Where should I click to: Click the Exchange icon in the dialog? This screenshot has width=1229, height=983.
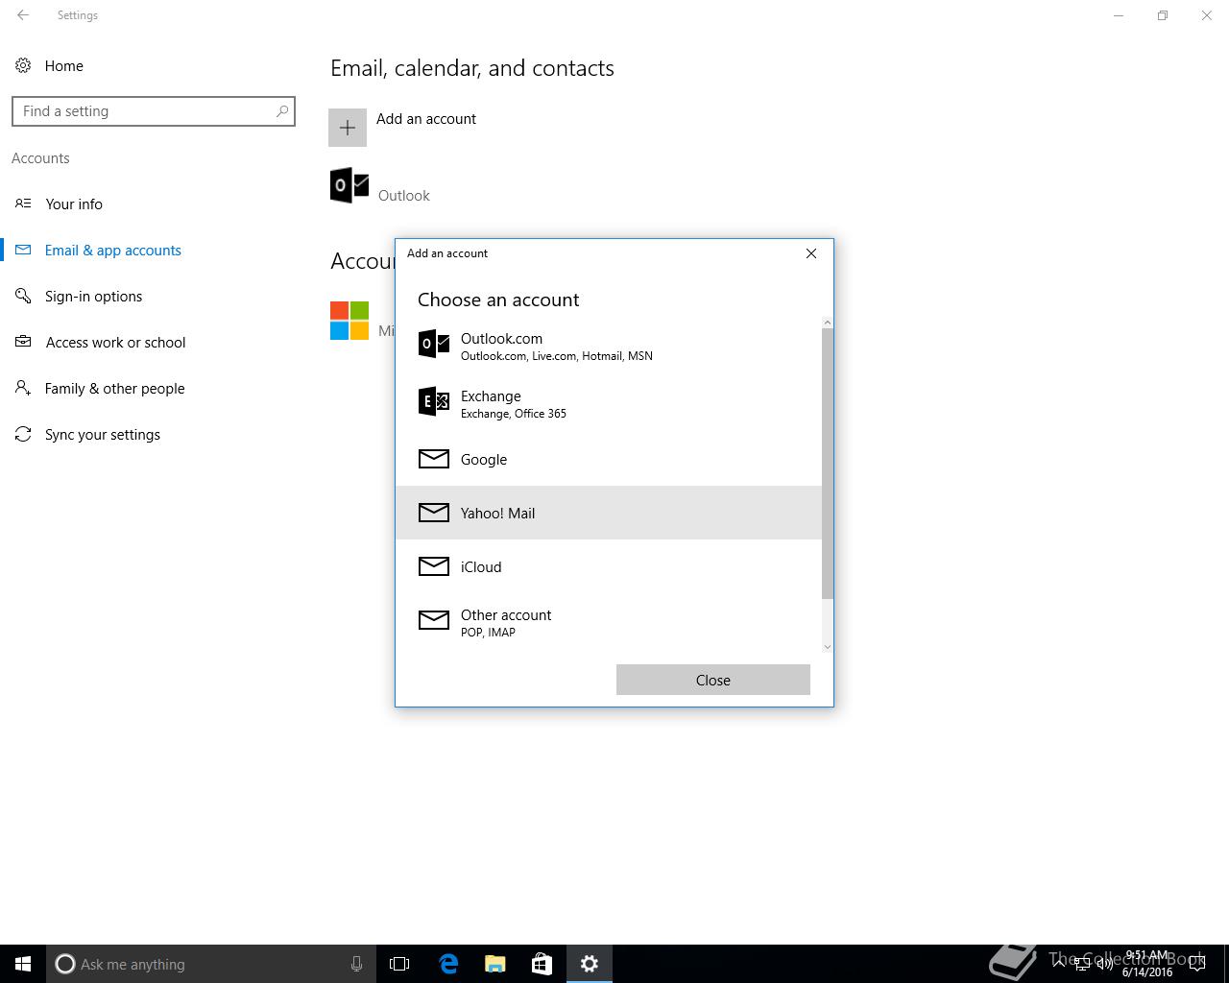(434, 401)
